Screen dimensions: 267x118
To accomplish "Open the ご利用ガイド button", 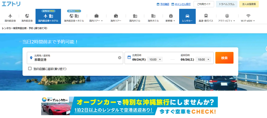I will 204,4.
